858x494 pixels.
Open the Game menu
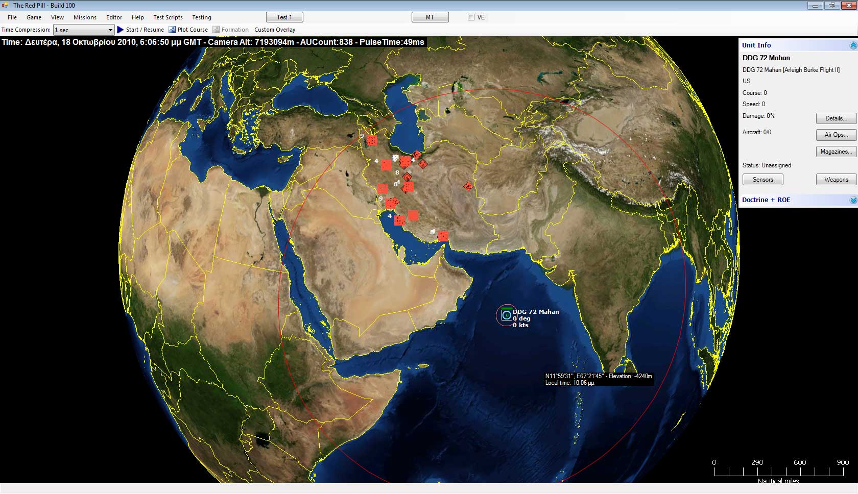coord(34,17)
